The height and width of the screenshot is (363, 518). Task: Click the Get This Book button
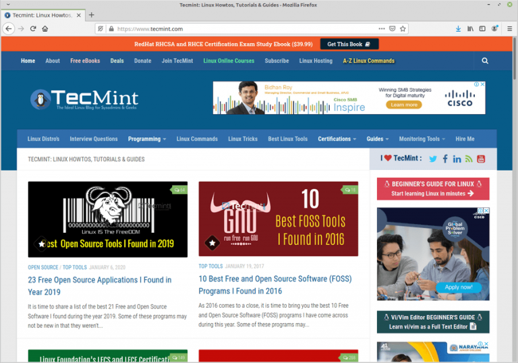point(349,44)
